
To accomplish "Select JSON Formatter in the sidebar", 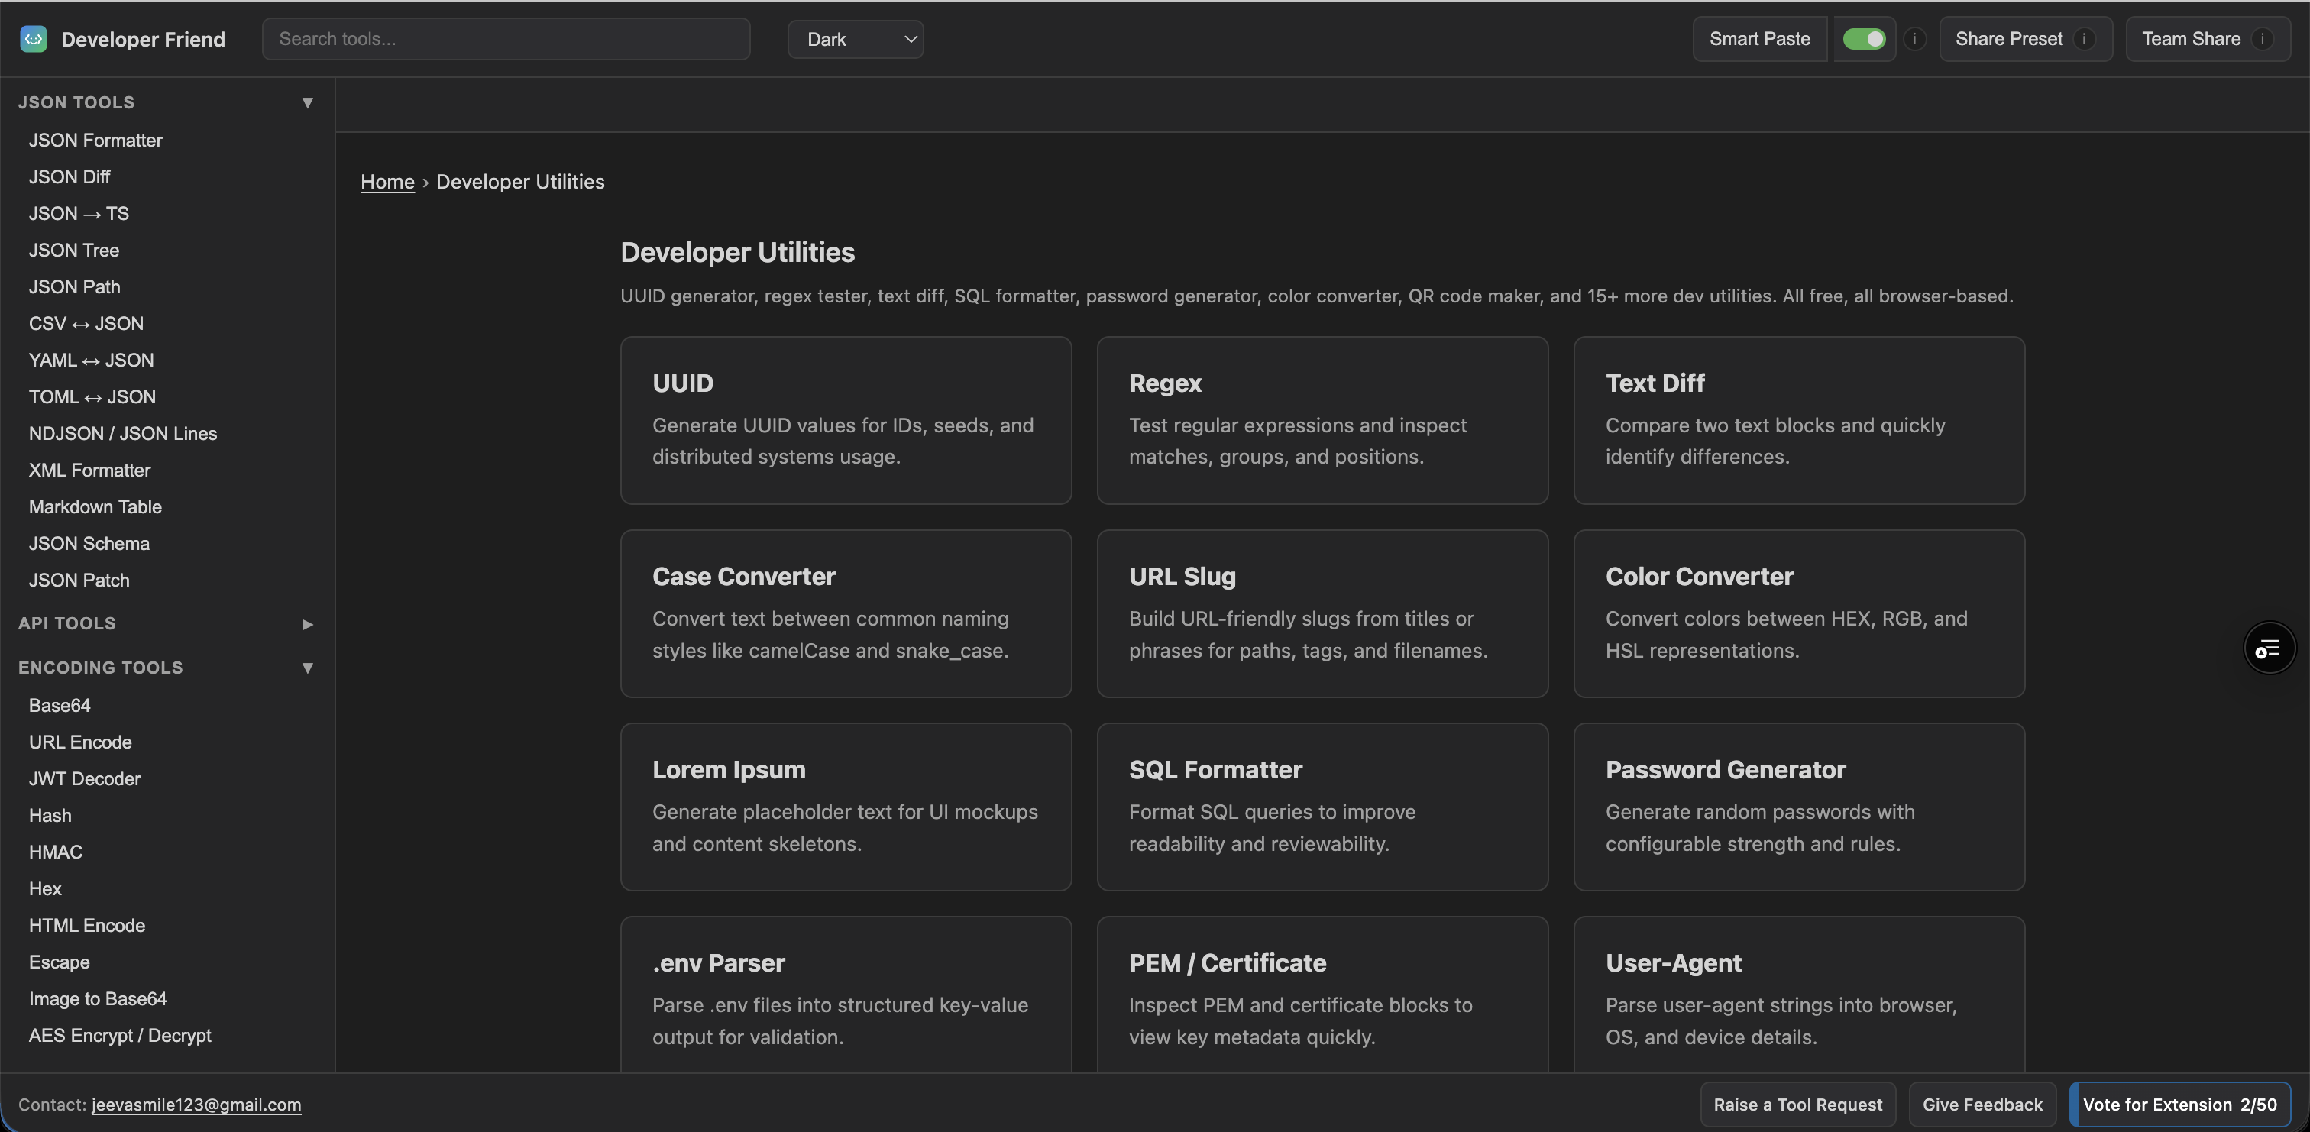I will [95, 140].
